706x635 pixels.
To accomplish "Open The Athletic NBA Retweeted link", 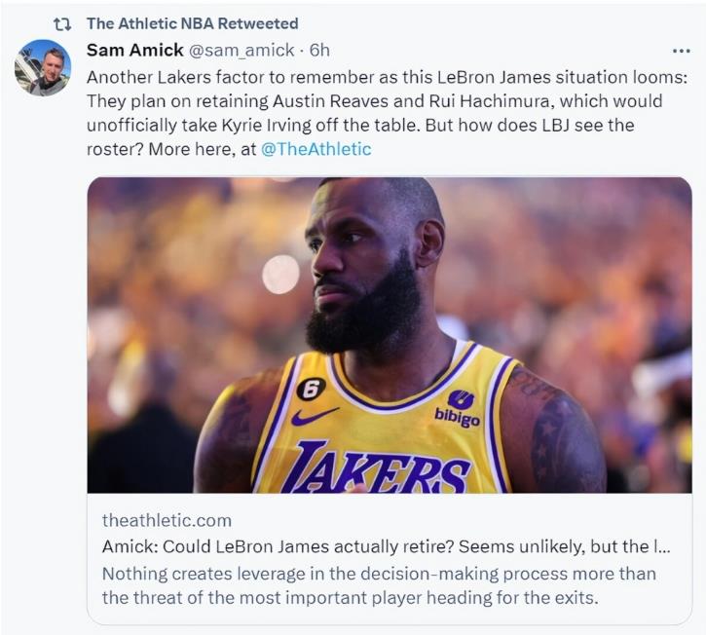I will tap(192, 23).
